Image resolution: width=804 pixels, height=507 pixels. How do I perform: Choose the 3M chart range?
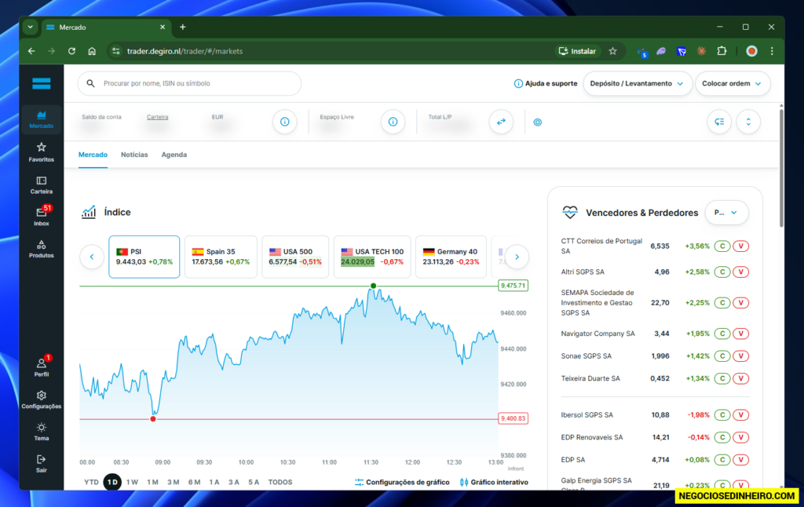(x=174, y=483)
